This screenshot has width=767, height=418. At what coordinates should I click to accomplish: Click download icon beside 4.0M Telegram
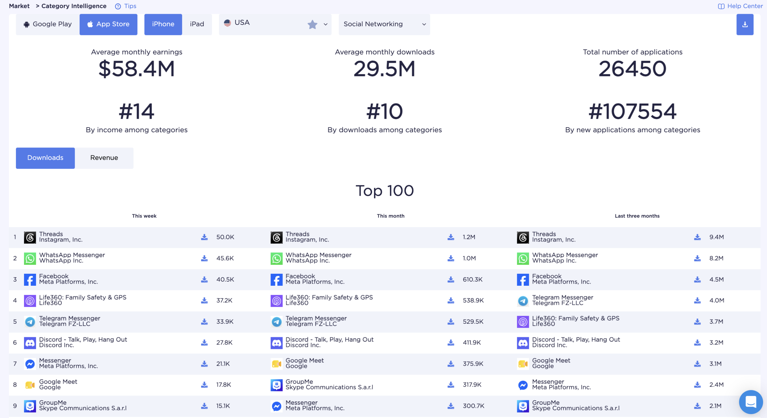click(x=697, y=300)
